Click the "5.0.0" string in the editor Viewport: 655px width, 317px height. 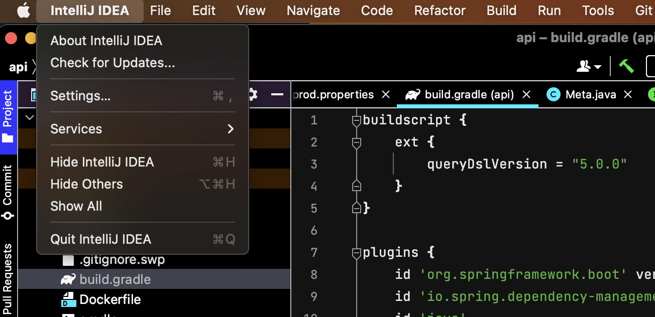(600, 164)
